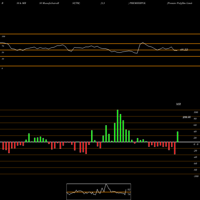
Task: Click the RSI axis label 70
Action: tap(3, 46)
